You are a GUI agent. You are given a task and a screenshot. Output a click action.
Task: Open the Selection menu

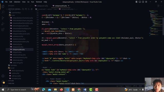click(17, 2)
